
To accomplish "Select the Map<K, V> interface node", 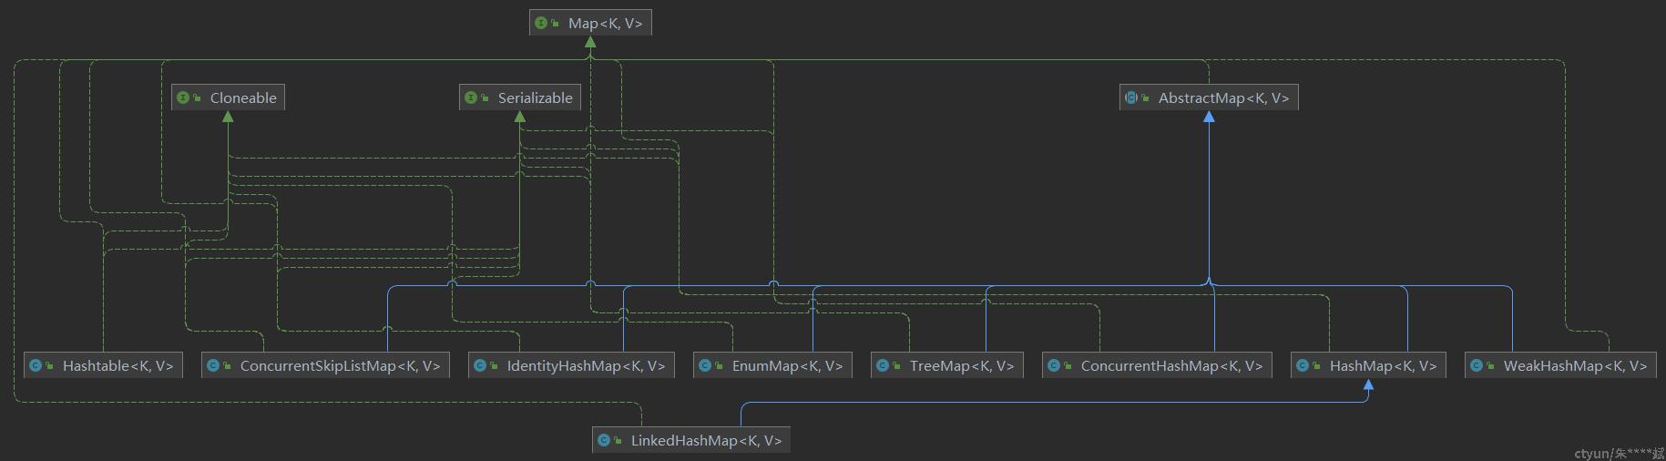I will (590, 23).
